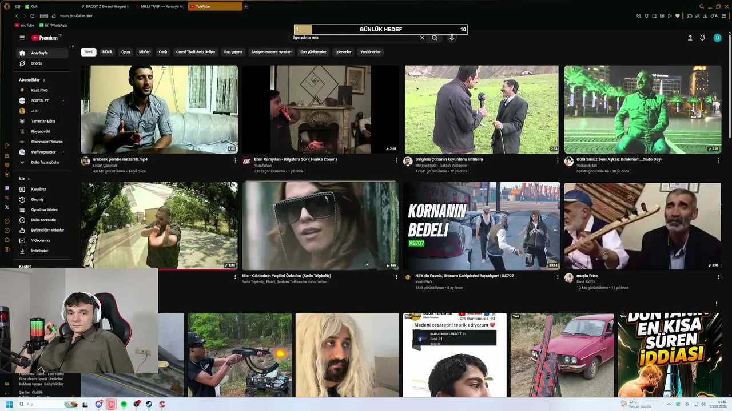This screenshot has height=411, width=732.
Task: Select the Oyun filter chip
Action: [126, 52]
